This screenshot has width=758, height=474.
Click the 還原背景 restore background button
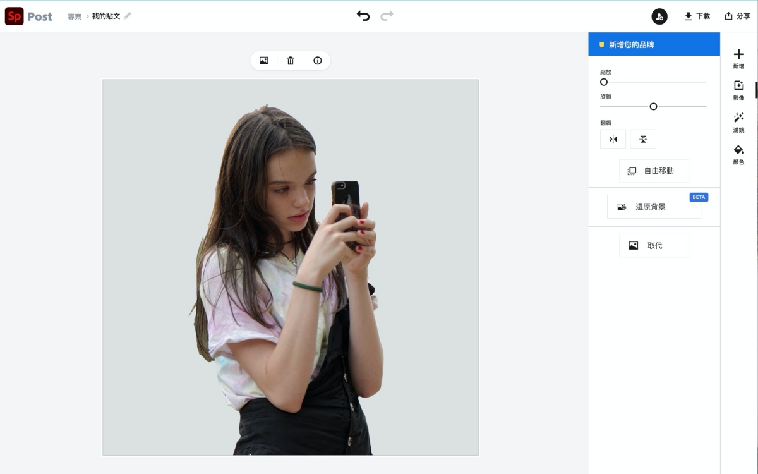(x=654, y=207)
